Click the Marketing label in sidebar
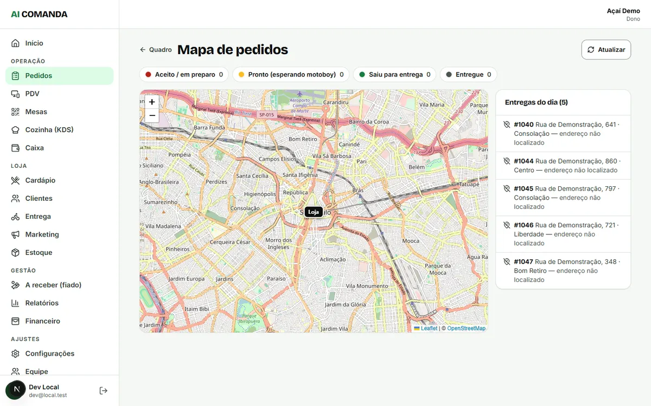The image size is (651, 406). pyautogui.click(x=42, y=234)
